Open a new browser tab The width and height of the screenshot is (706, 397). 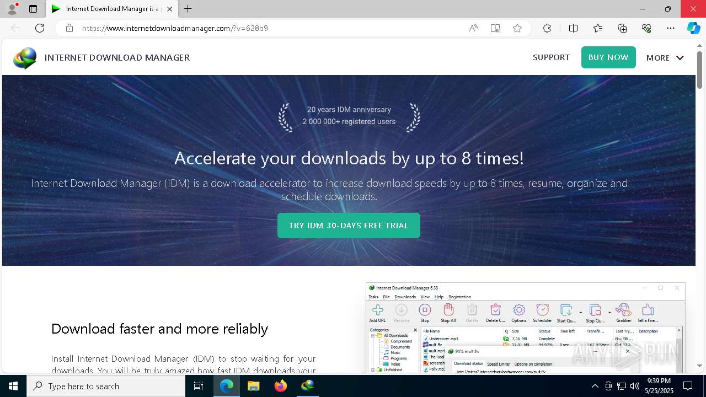point(188,9)
